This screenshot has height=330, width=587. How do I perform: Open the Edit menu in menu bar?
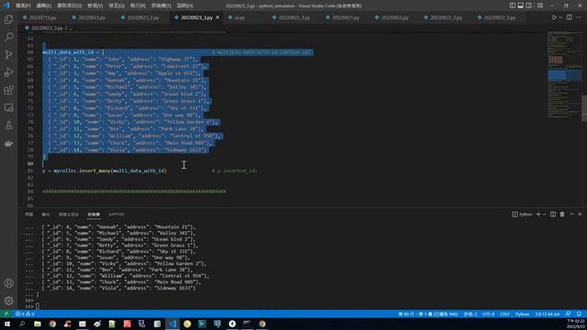pos(44,5)
